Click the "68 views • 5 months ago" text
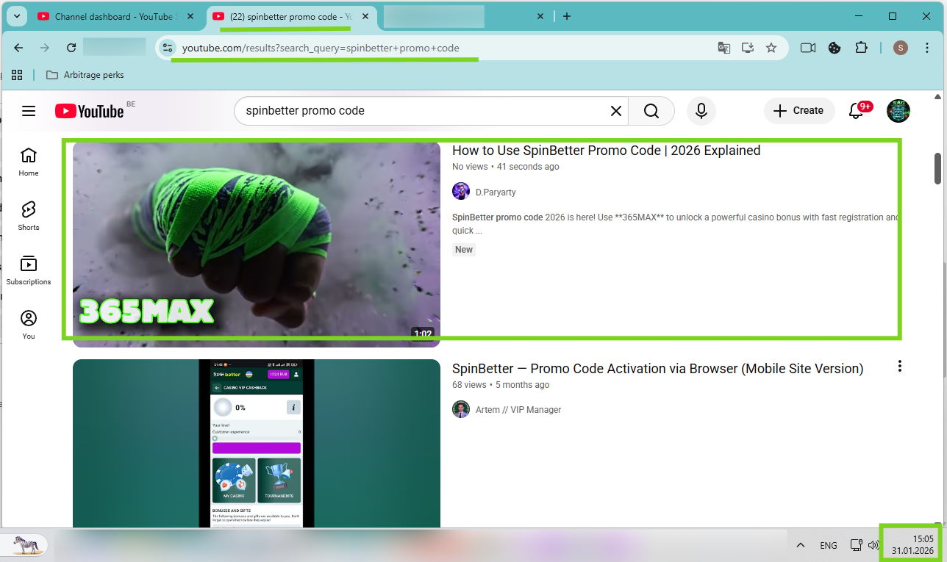947x562 pixels. point(501,385)
